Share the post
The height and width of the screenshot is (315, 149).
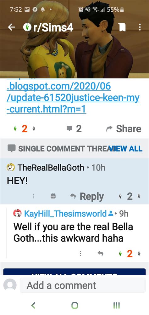pyautogui.click(x=124, y=129)
